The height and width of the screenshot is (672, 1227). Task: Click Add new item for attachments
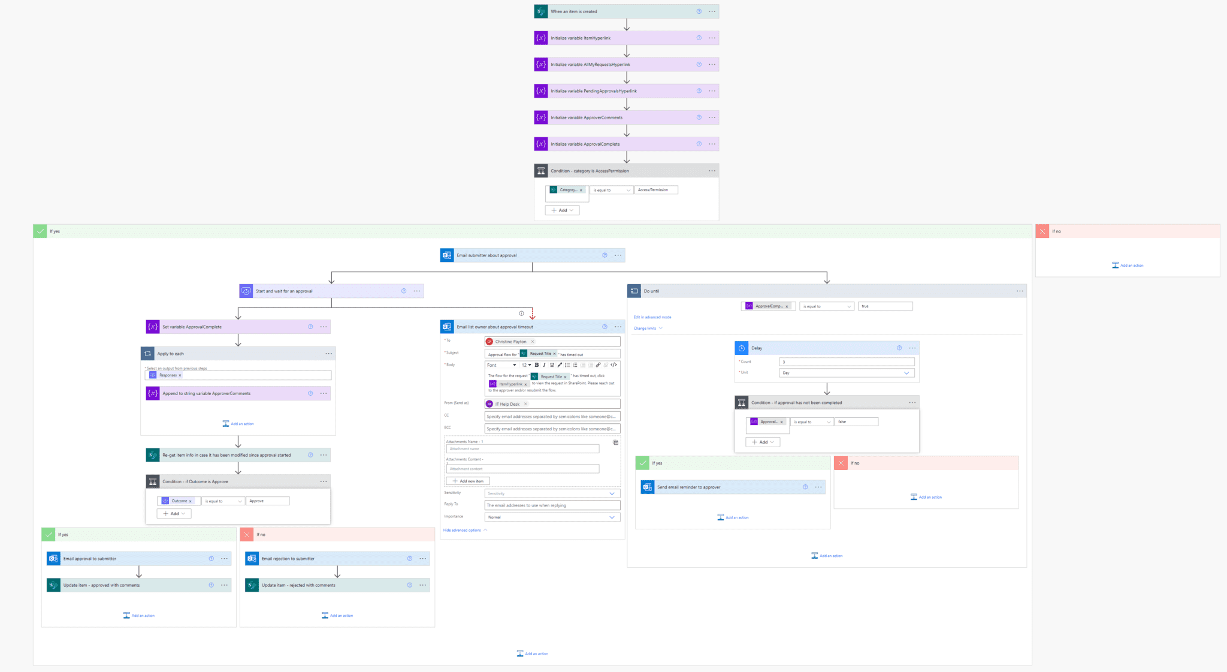(468, 481)
